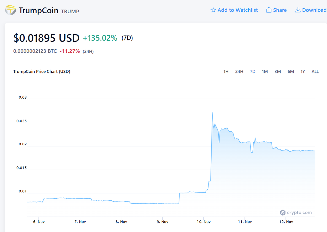327x232 pixels.
Task: Select the 1H time range
Action: coord(226,71)
